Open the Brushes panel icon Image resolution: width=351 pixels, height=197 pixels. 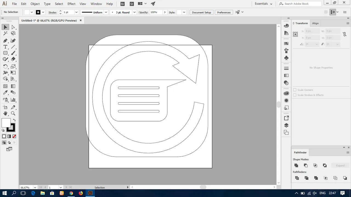click(286, 51)
